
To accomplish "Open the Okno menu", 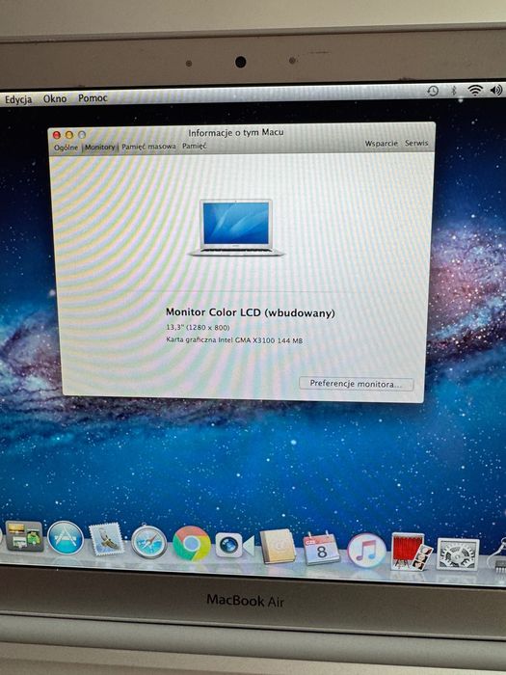I will [55, 98].
